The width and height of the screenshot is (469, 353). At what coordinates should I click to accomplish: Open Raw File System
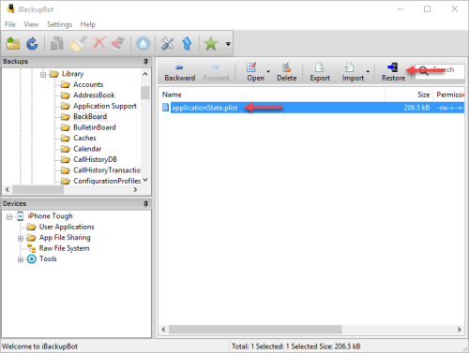point(64,248)
